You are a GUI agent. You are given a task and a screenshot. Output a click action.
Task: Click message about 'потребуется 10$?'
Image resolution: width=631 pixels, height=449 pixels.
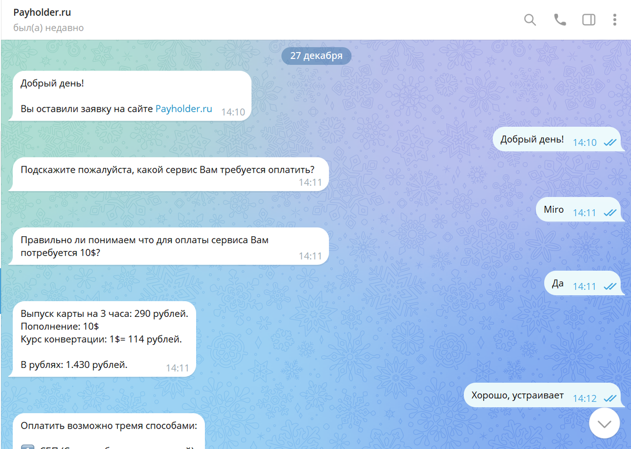(169, 246)
